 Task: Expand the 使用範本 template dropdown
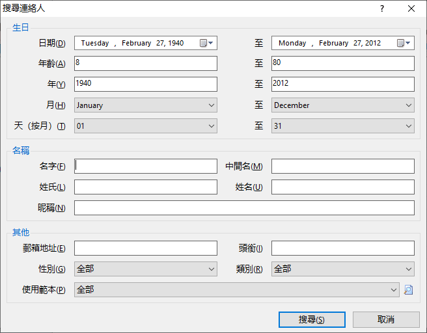237,289
